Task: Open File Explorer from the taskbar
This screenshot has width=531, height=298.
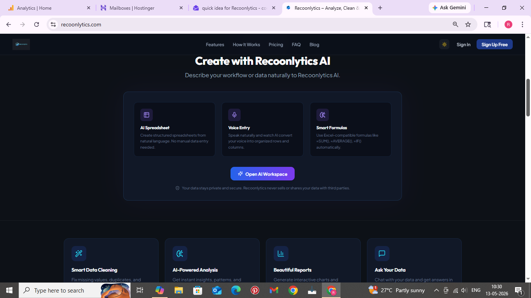Action: [x=178, y=290]
